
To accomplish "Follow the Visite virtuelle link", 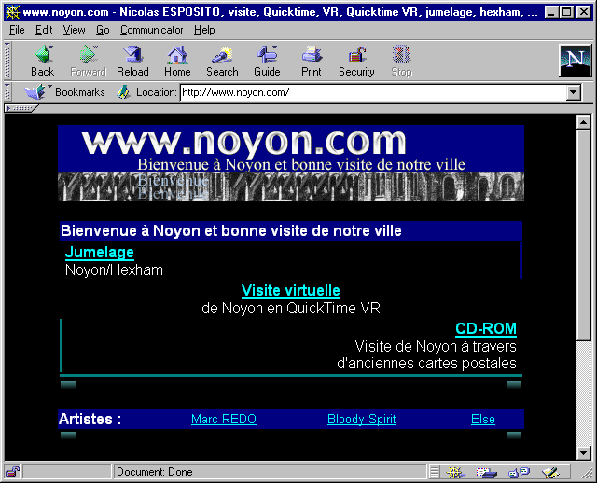I will coord(290,291).
